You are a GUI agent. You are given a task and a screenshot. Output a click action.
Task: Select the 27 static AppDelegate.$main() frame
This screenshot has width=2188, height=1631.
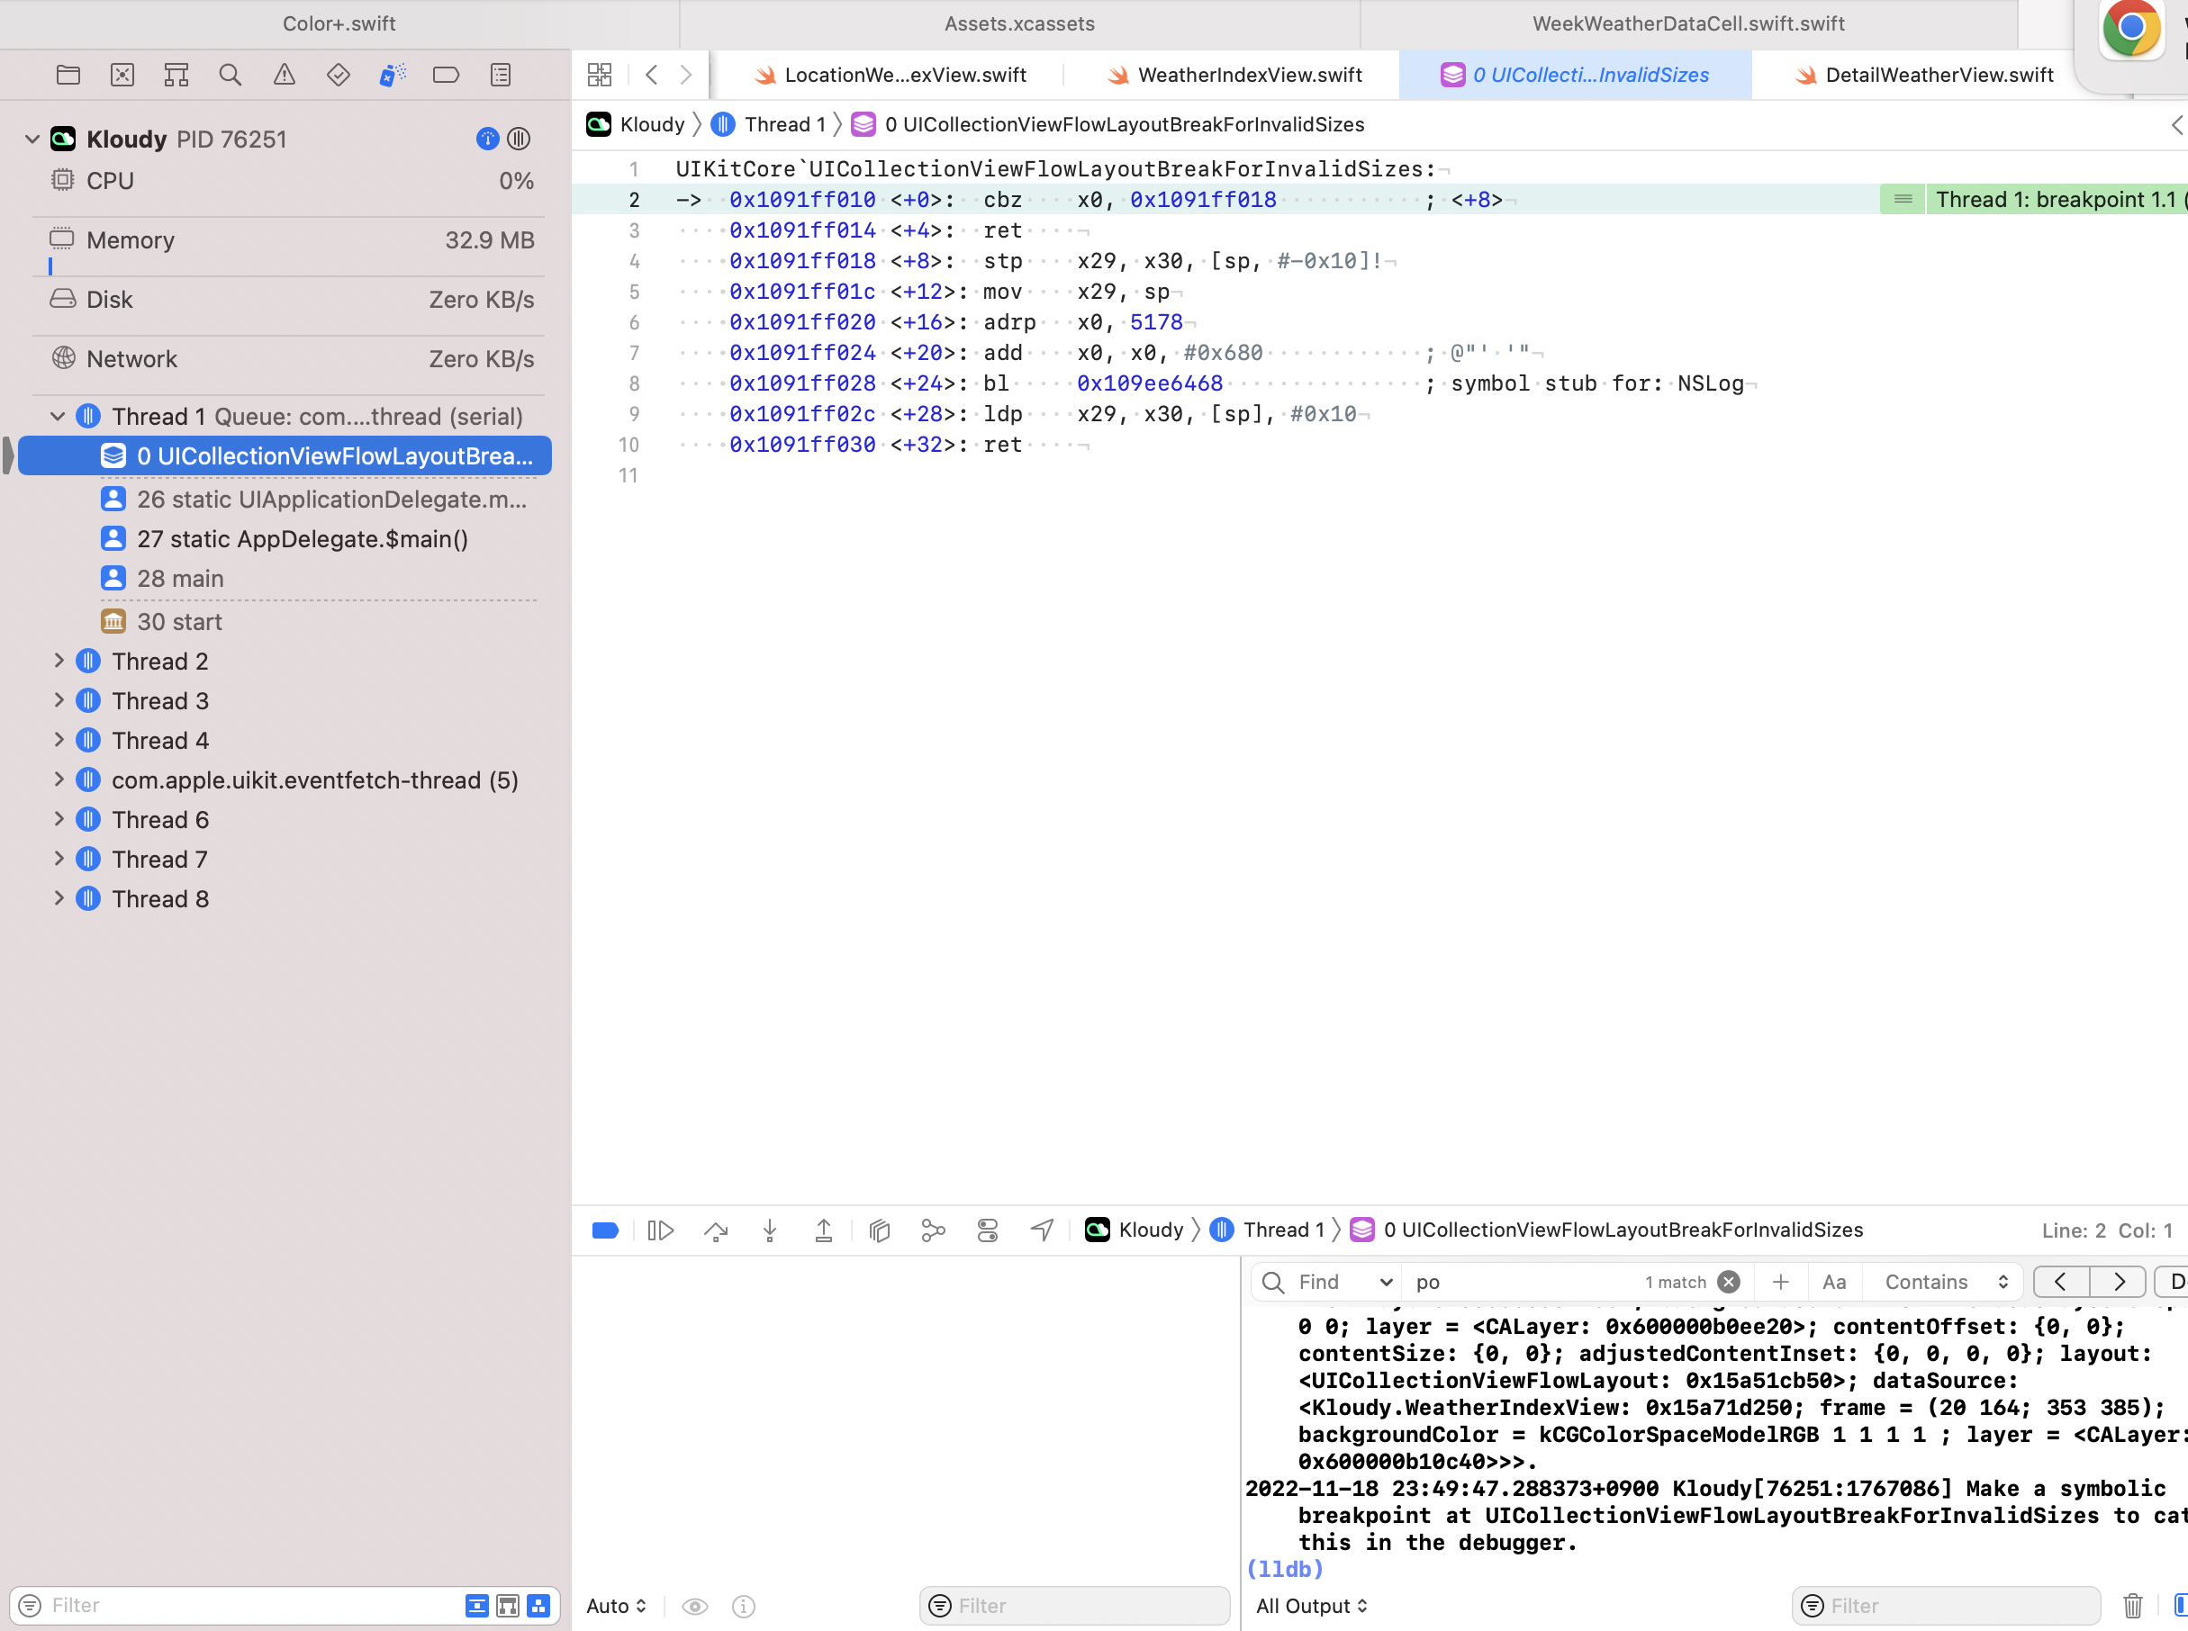[x=303, y=539]
